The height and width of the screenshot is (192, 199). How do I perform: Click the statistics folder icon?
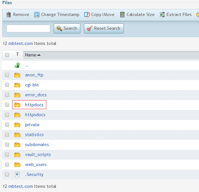17,135
